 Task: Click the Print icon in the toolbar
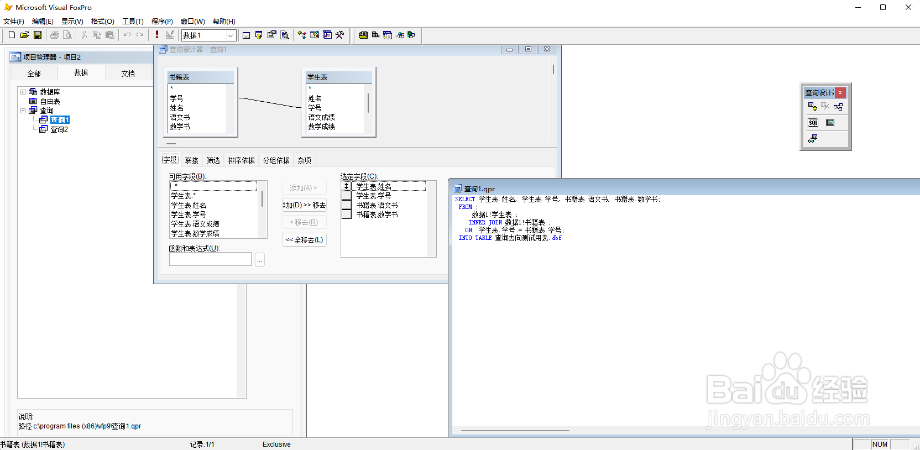coord(54,35)
